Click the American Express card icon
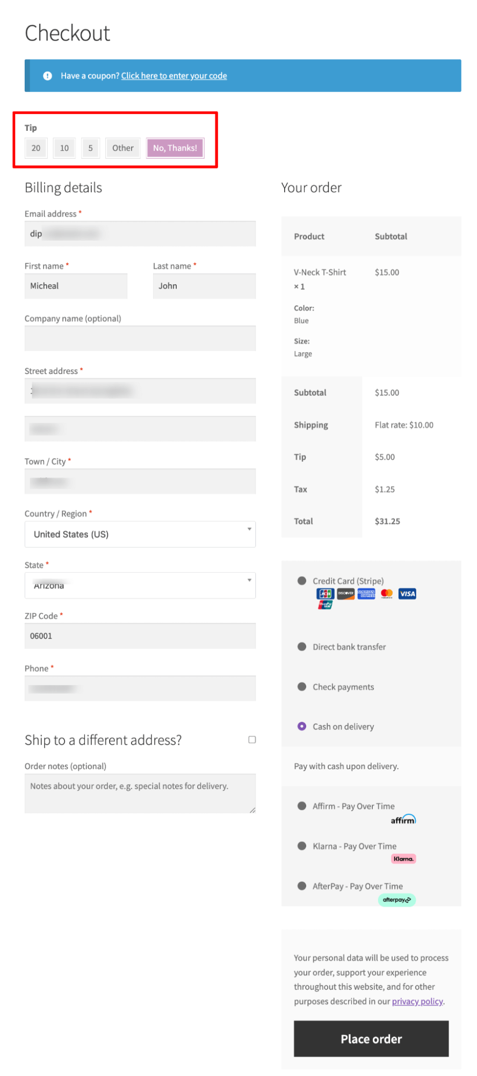 (366, 594)
